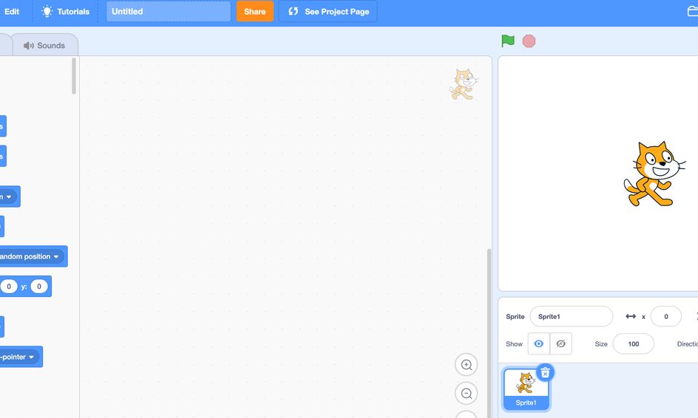Screen dimensions: 698x418
Task: Click the x-position arrows icon
Action: 631,316
